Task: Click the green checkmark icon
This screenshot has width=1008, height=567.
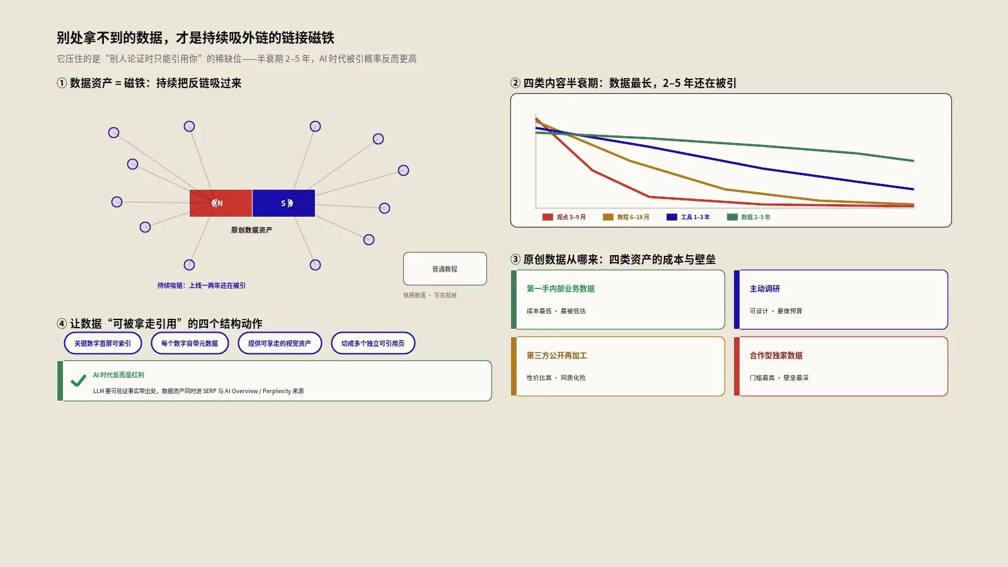Action: pyautogui.click(x=79, y=381)
